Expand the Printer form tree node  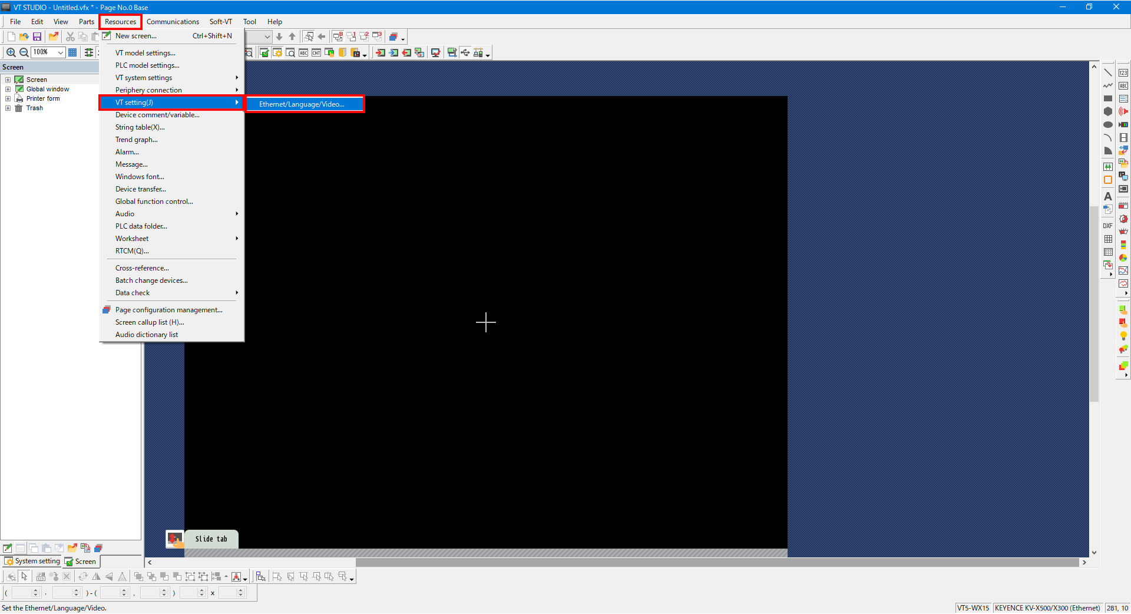[8, 98]
